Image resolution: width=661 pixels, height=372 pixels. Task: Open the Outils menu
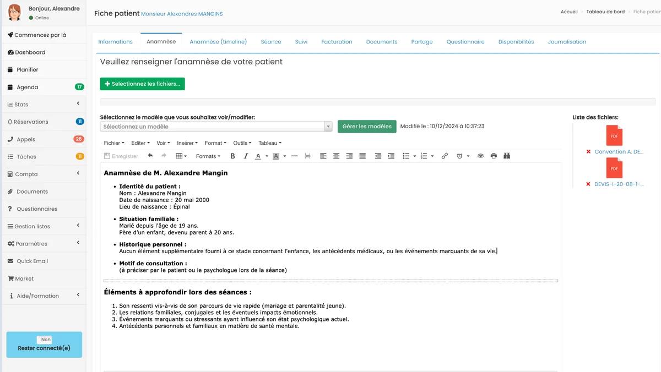(242, 143)
